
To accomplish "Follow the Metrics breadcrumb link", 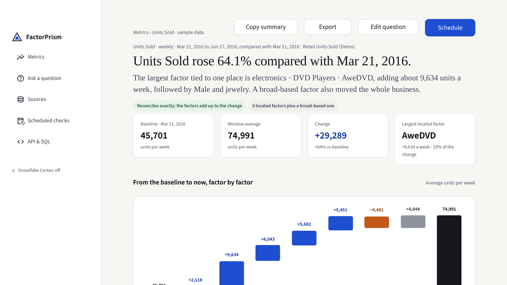I will point(141,32).
